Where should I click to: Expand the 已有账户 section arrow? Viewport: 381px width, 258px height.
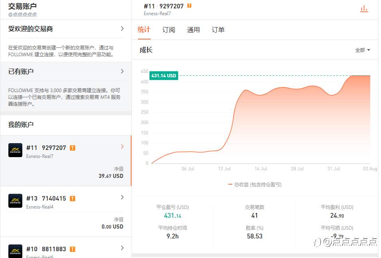tap(122, 71)
